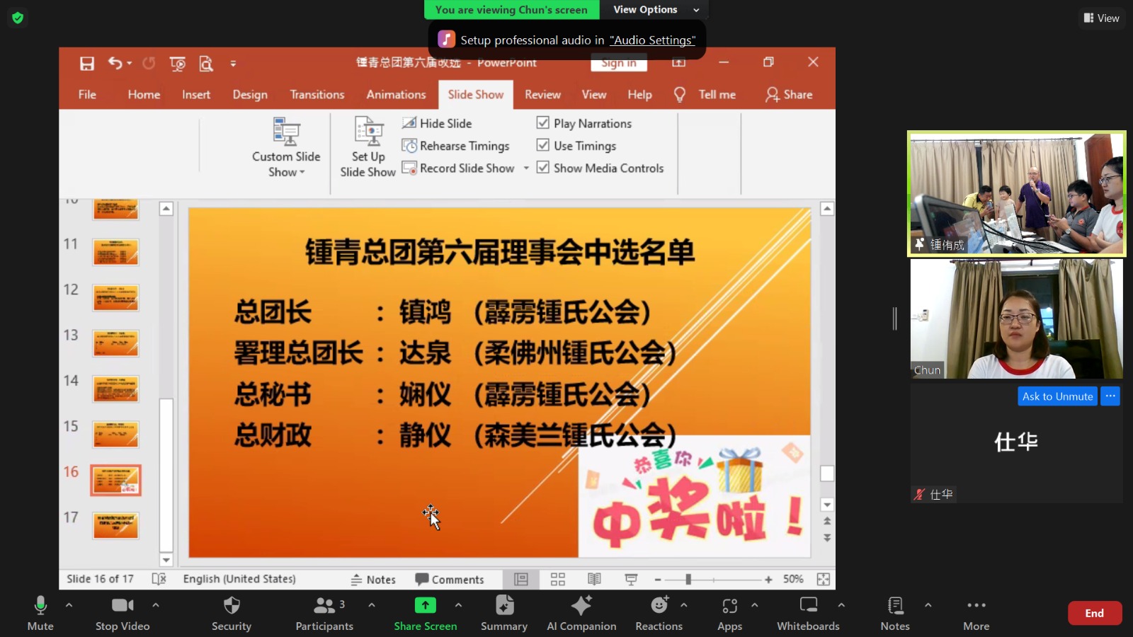Image resolution: width=1133 pixels, height=637 pixels.
Task: Save the presentation via Quick Access toolbar
Action: point(86,63)
